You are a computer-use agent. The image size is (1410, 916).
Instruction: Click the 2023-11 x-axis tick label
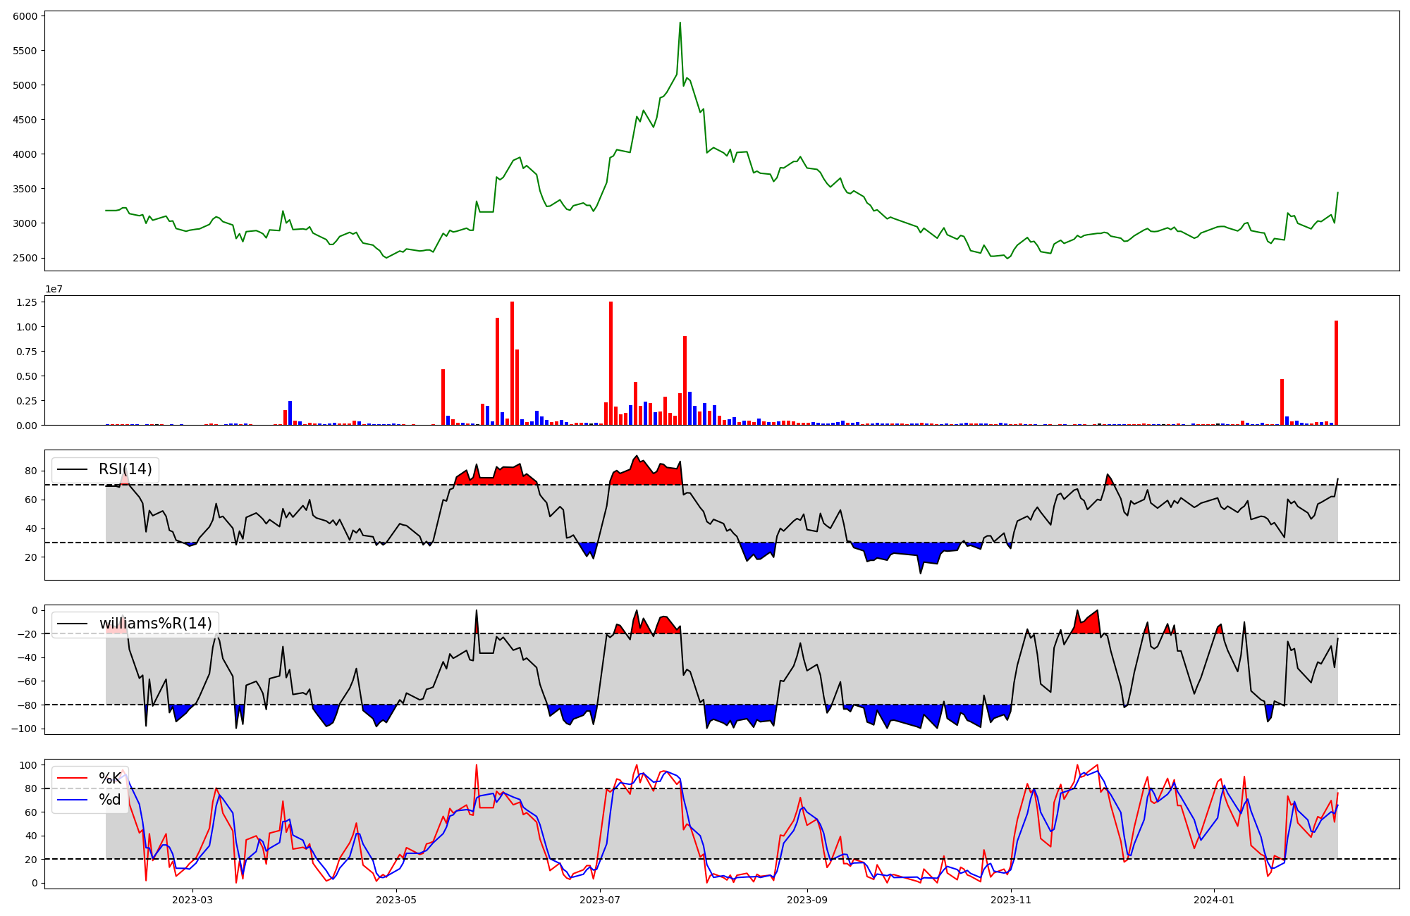pyautogui.click(x=1011, y=900)
